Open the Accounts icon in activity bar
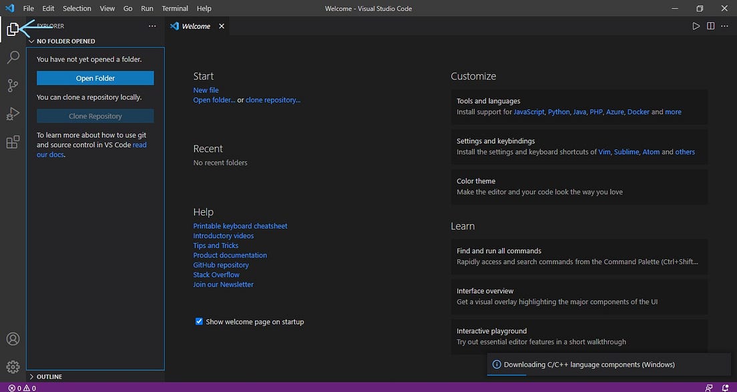The height and width of the screenshot is (392, 737). [x=13, y=339]
